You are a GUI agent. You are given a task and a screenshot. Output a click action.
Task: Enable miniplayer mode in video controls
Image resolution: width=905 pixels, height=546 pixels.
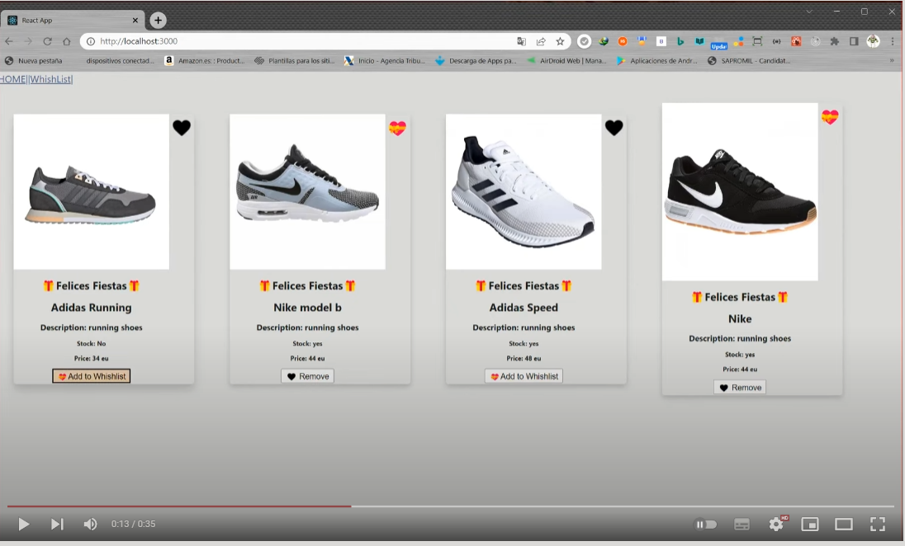coord(810,524)
